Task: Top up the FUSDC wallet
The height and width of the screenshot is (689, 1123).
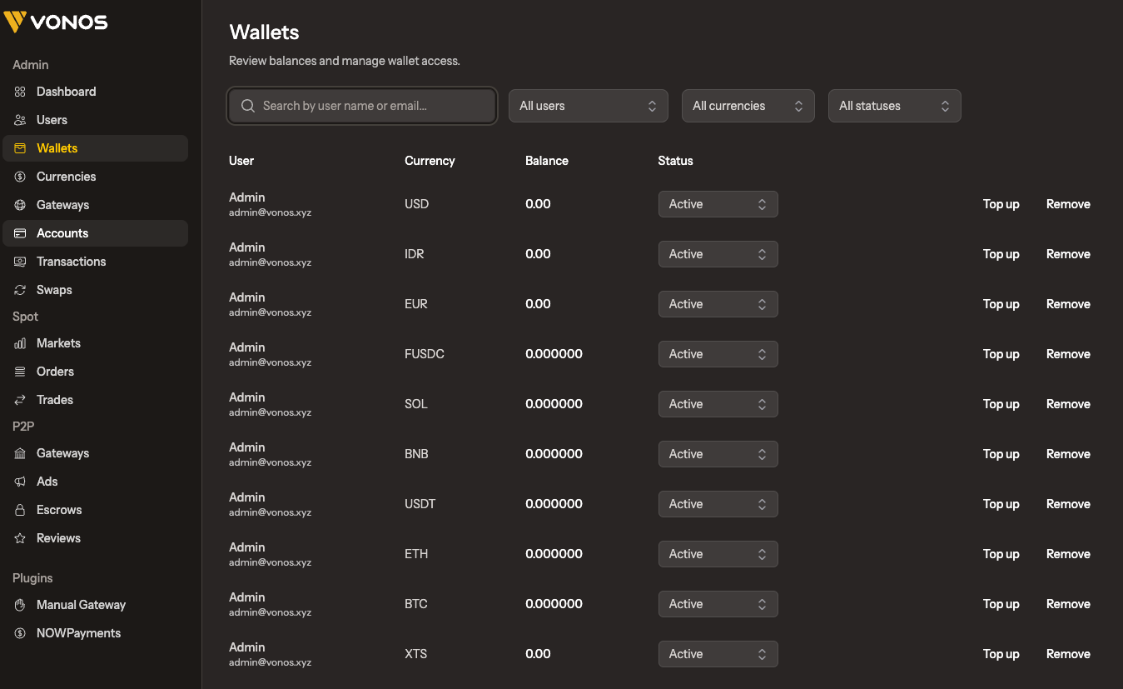Action: click(x=1001, y=354)
